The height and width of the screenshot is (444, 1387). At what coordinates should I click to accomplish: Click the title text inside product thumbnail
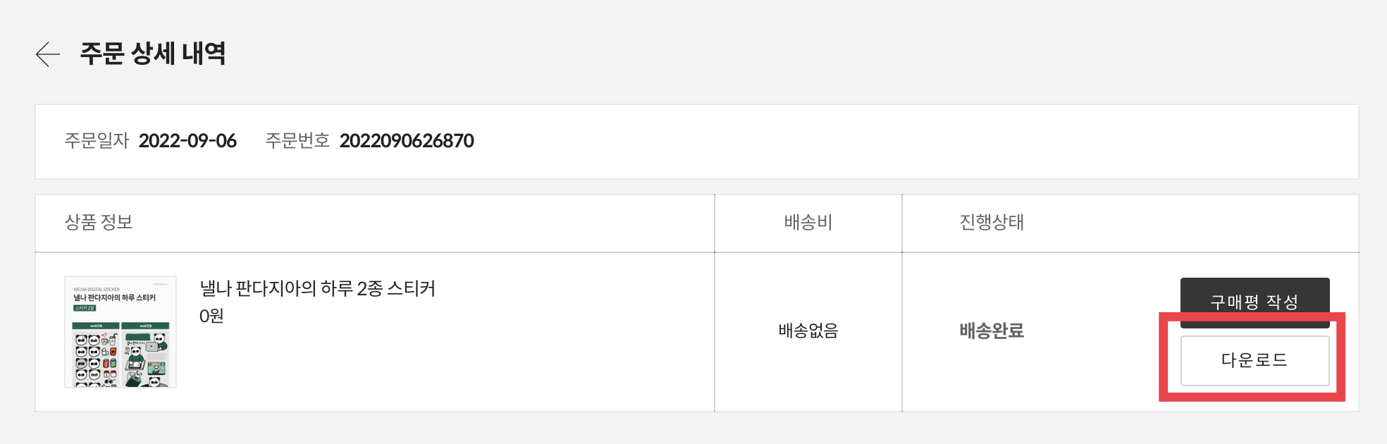coord(114,298)
